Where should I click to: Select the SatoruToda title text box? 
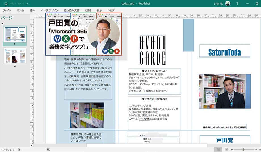(x=225, y=51)
